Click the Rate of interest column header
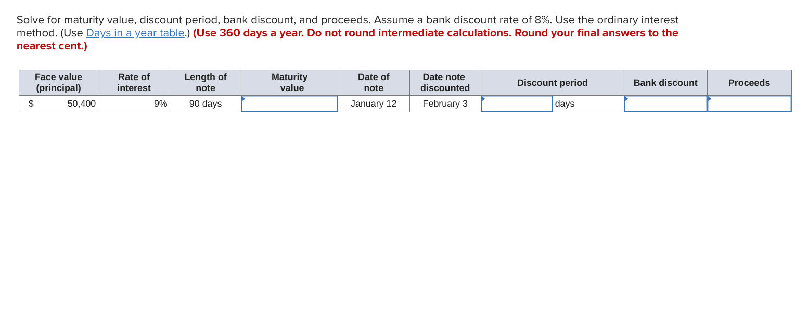Image resolution: width=808 pixels, height=323 pixels. [x=134, y=82]
